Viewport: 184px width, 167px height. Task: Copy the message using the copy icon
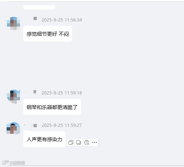click(71, 142)
